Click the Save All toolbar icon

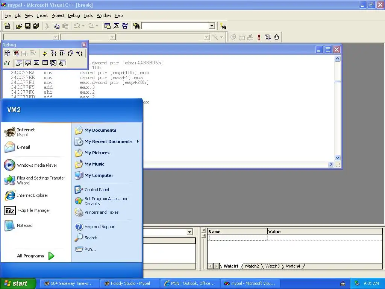(36, 26)
